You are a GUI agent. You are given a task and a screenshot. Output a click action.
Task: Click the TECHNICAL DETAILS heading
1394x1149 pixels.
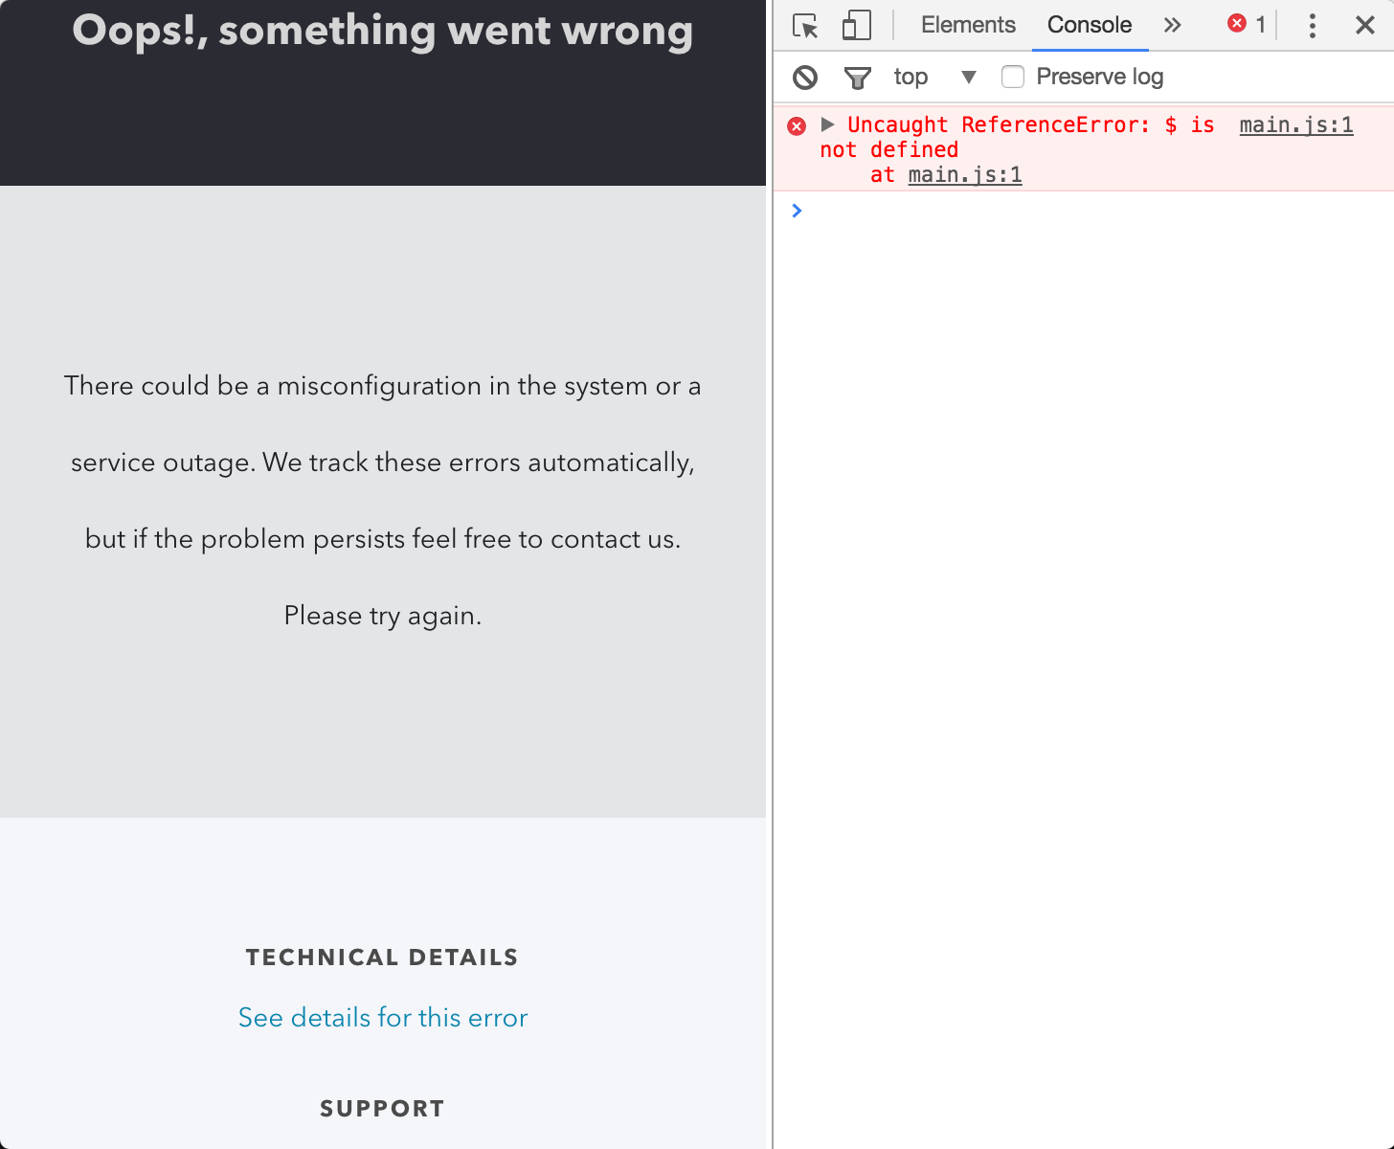coord(382,957)
